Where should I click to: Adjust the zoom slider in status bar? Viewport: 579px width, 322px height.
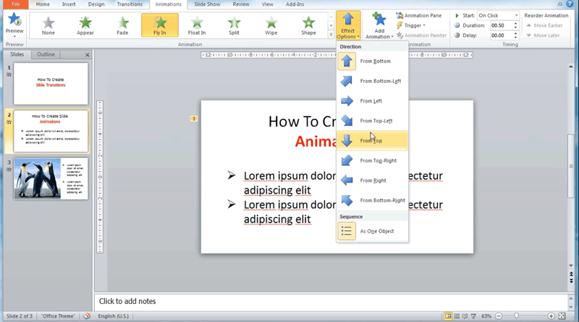pyautogui.click(x=516, y=316)
